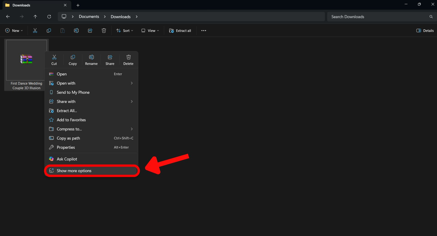
Task: Open the New item dropdown
Action: tap(14, 31)
